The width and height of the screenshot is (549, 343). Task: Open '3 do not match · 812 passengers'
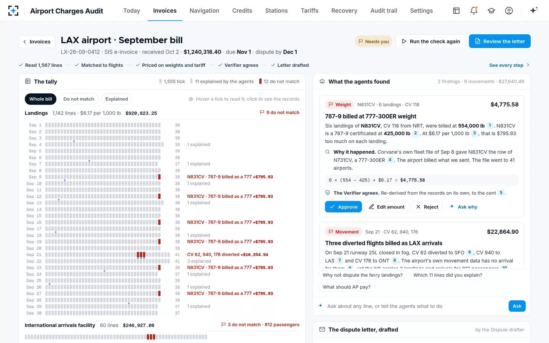pos(260,325)
